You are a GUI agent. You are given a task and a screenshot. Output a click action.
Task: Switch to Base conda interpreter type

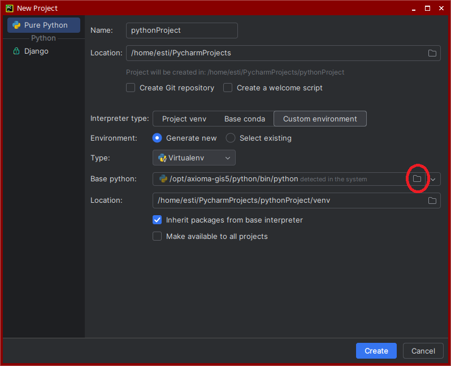point(244,119)
